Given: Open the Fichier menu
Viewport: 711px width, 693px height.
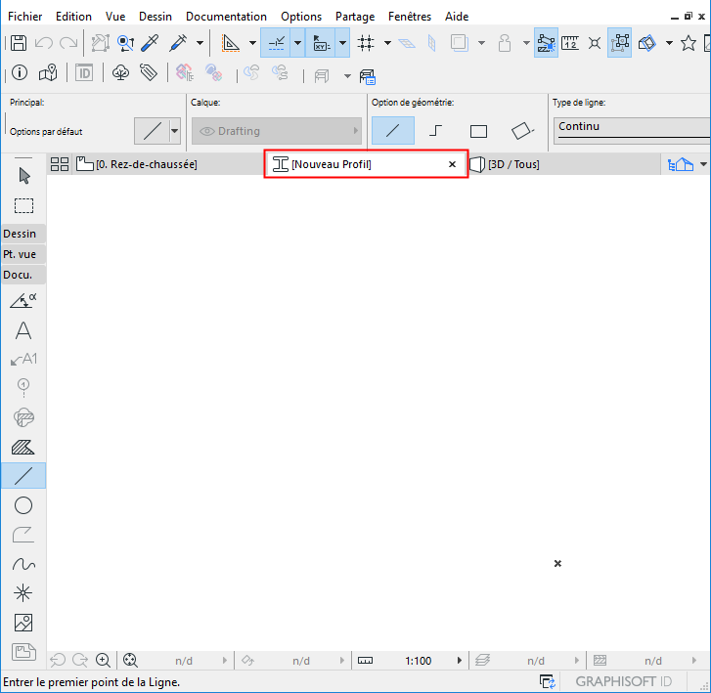Looking at the screenshot, I should tap(25, 17).
